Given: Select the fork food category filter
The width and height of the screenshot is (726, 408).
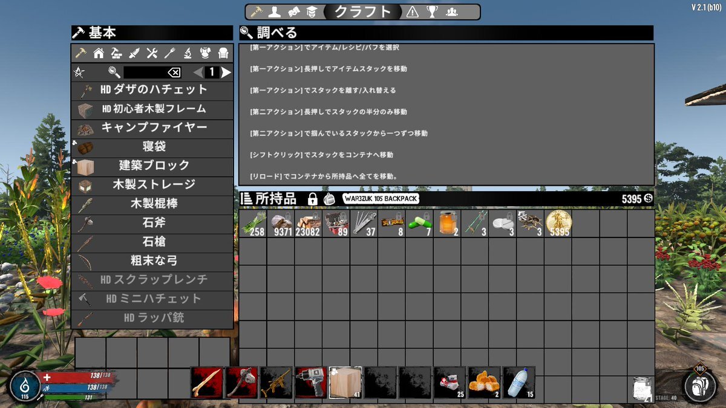Looking at the screenshot, I should (170, 53).
